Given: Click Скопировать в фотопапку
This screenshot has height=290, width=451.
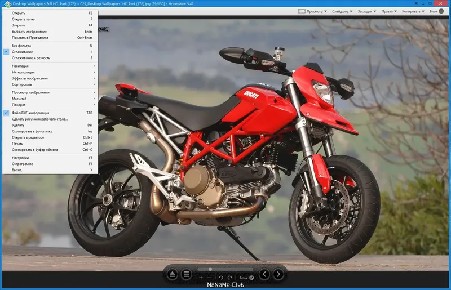Looking at the screenshot, I should pos(50,131).
